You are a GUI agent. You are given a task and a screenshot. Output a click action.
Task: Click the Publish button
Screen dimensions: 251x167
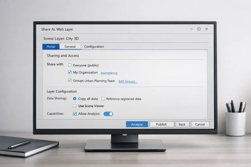point(162,124)
